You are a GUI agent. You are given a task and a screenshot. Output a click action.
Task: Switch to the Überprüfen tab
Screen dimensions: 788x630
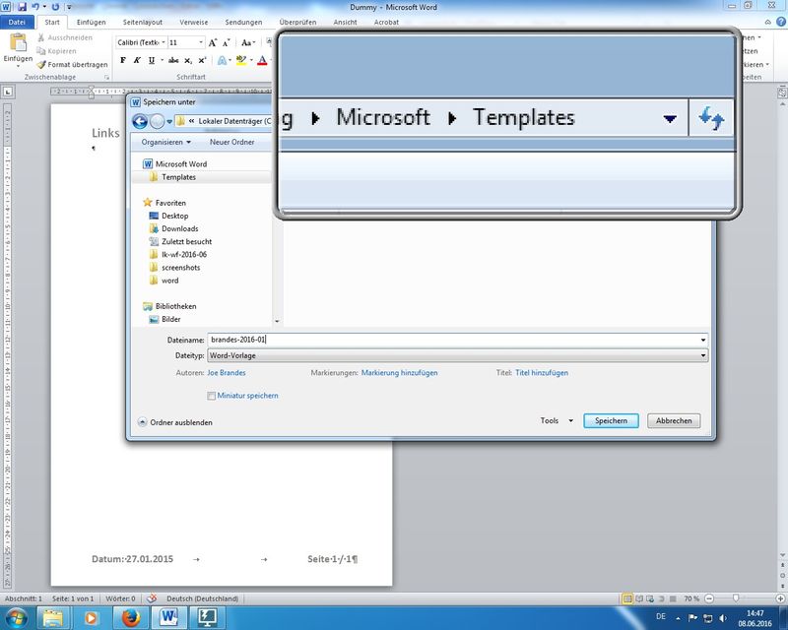click(x=297, y=22)
